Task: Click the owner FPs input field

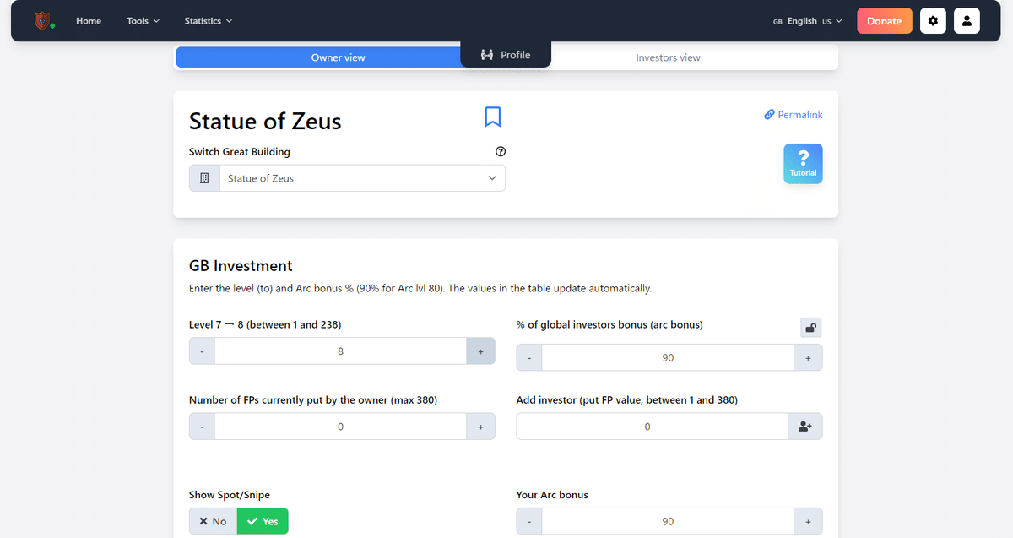Action: (340, 427)
